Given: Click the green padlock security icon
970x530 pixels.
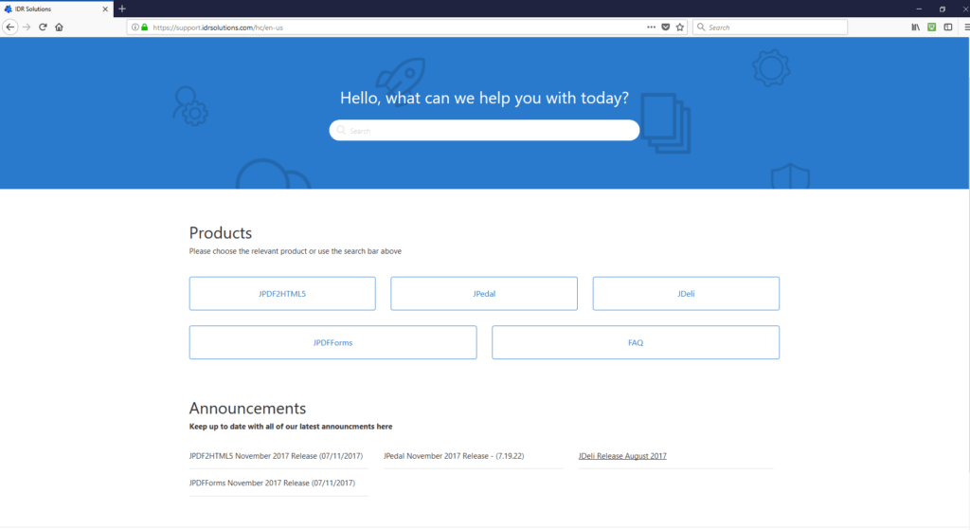Looking at the screenshot, I should 145,27.
